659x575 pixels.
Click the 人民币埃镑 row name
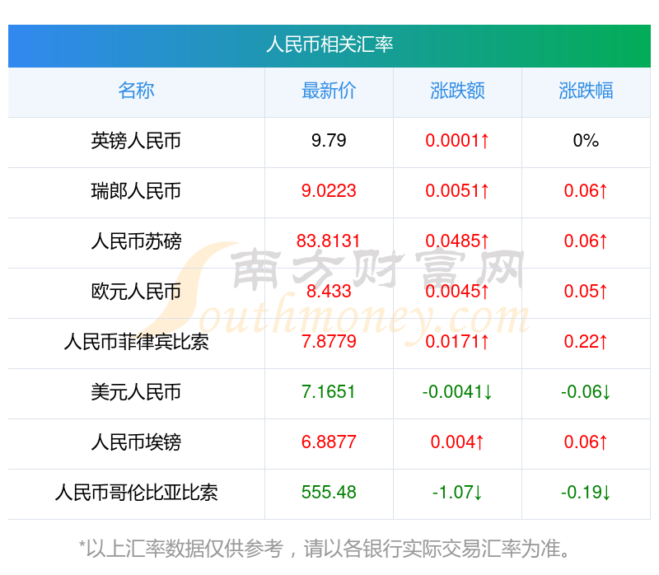[136, 442]
